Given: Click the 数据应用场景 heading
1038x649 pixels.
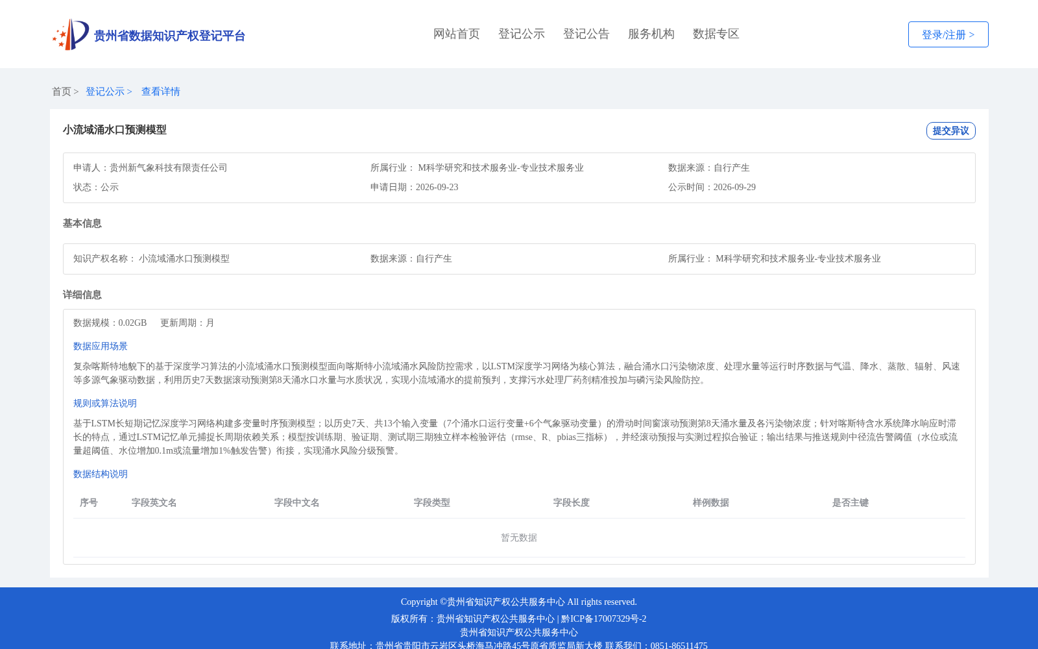Looking at the screenshot, I should [x=101, y=346].
